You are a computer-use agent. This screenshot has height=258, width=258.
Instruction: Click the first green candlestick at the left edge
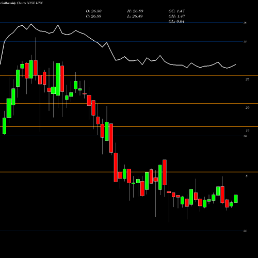(x=5, y=126)
